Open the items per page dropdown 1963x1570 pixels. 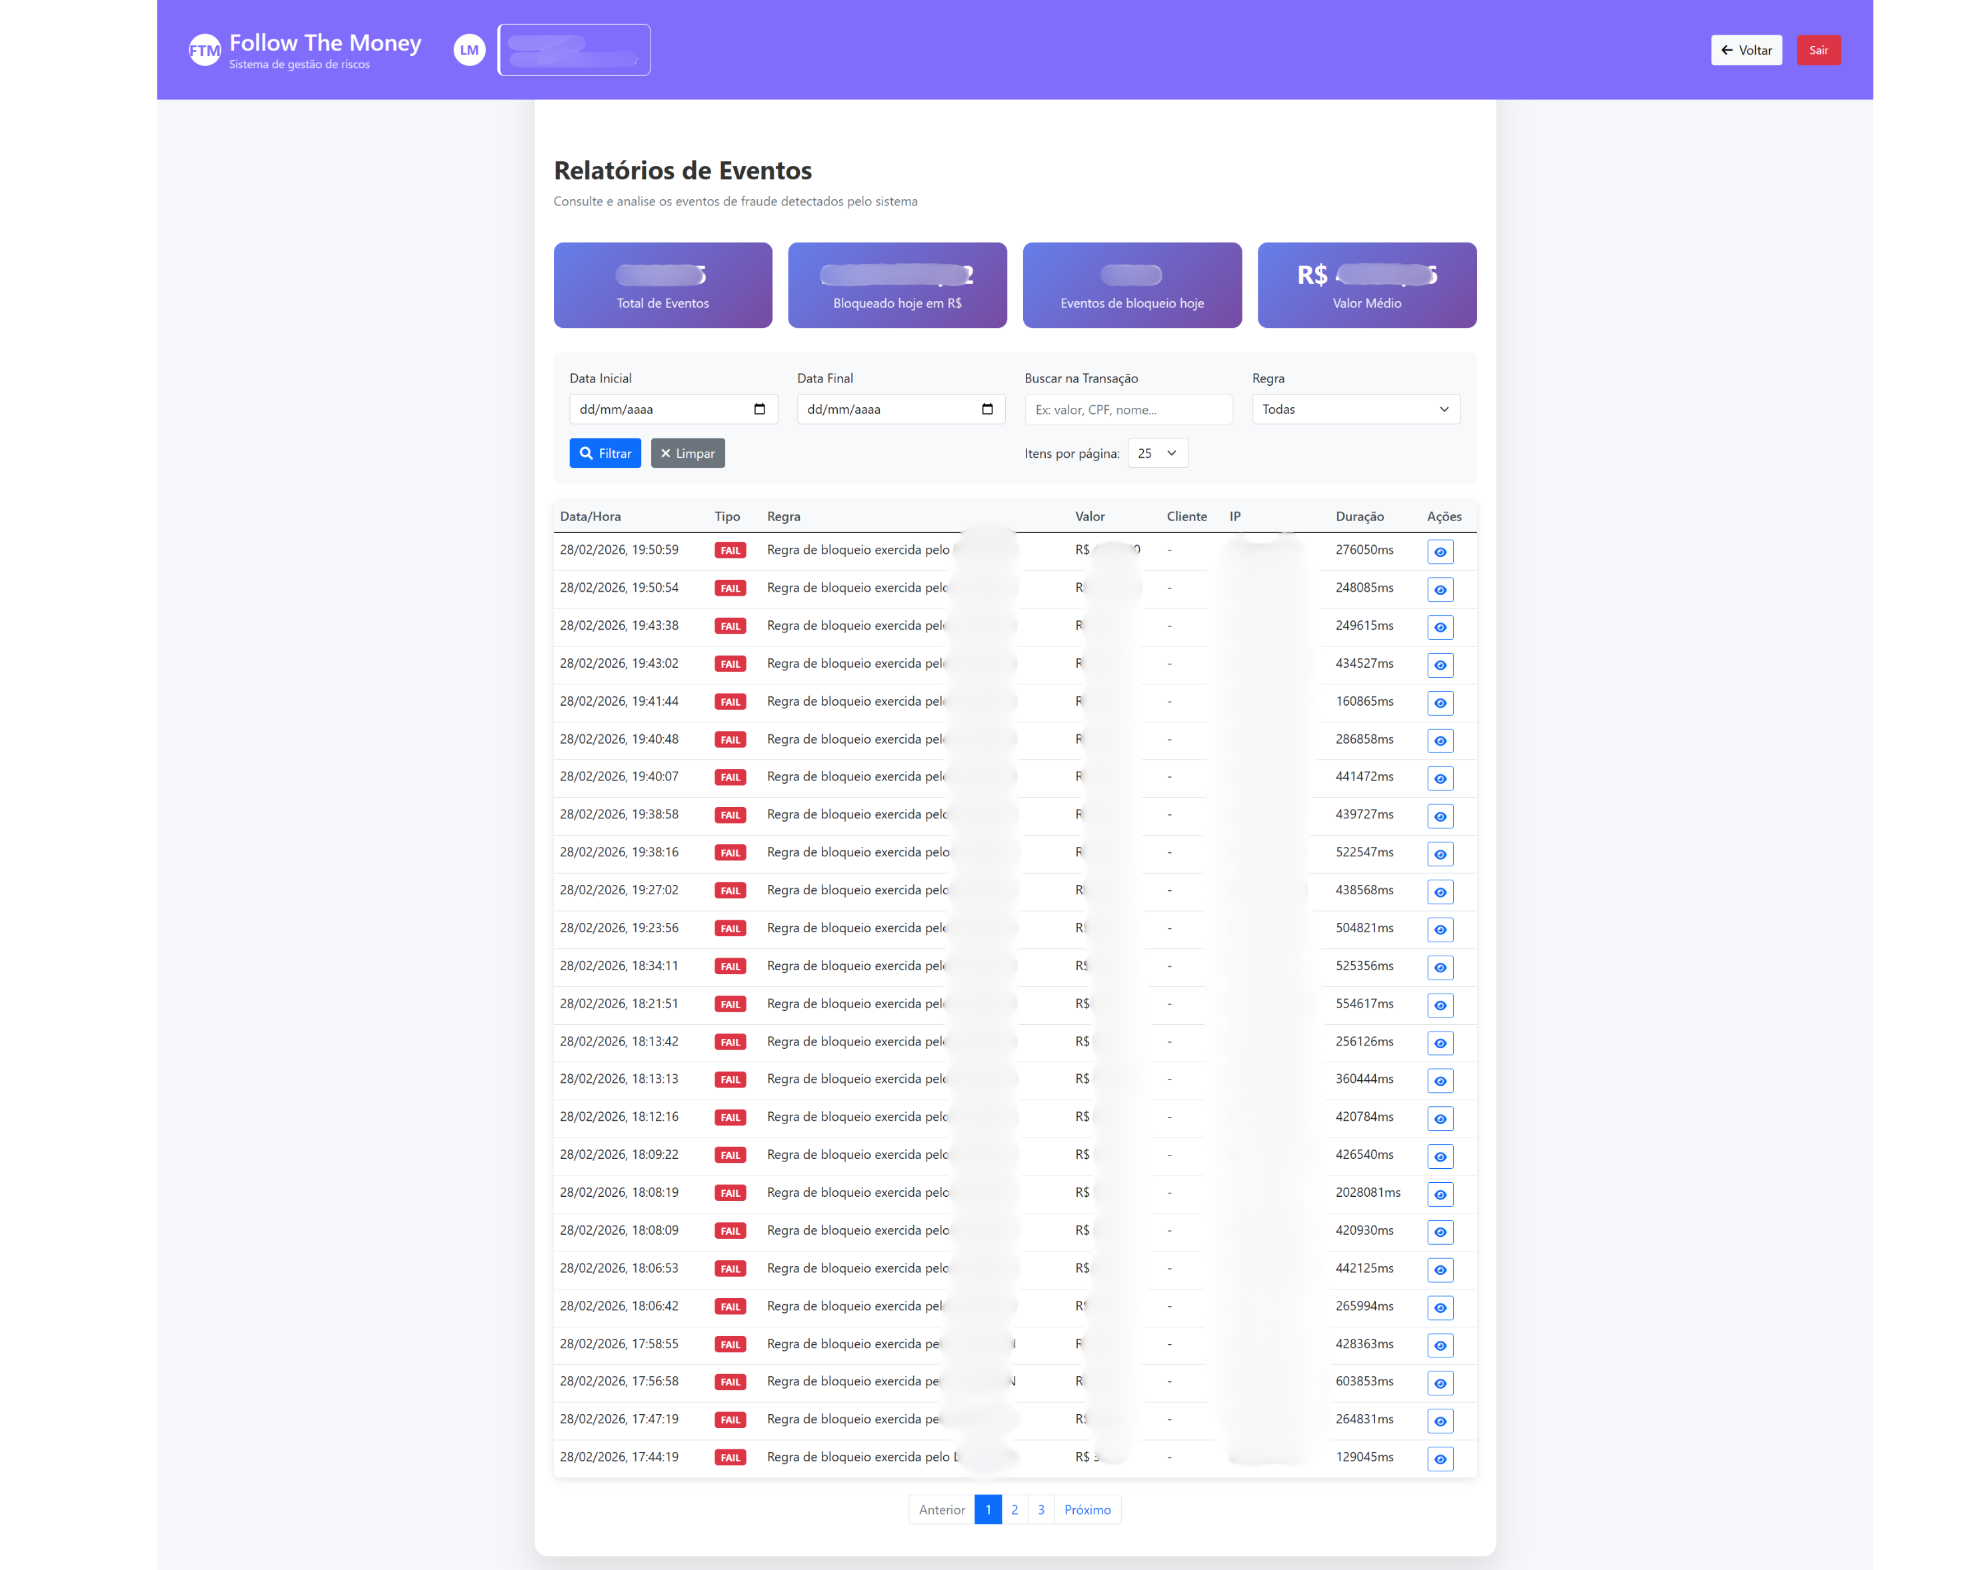(1156, 453)
